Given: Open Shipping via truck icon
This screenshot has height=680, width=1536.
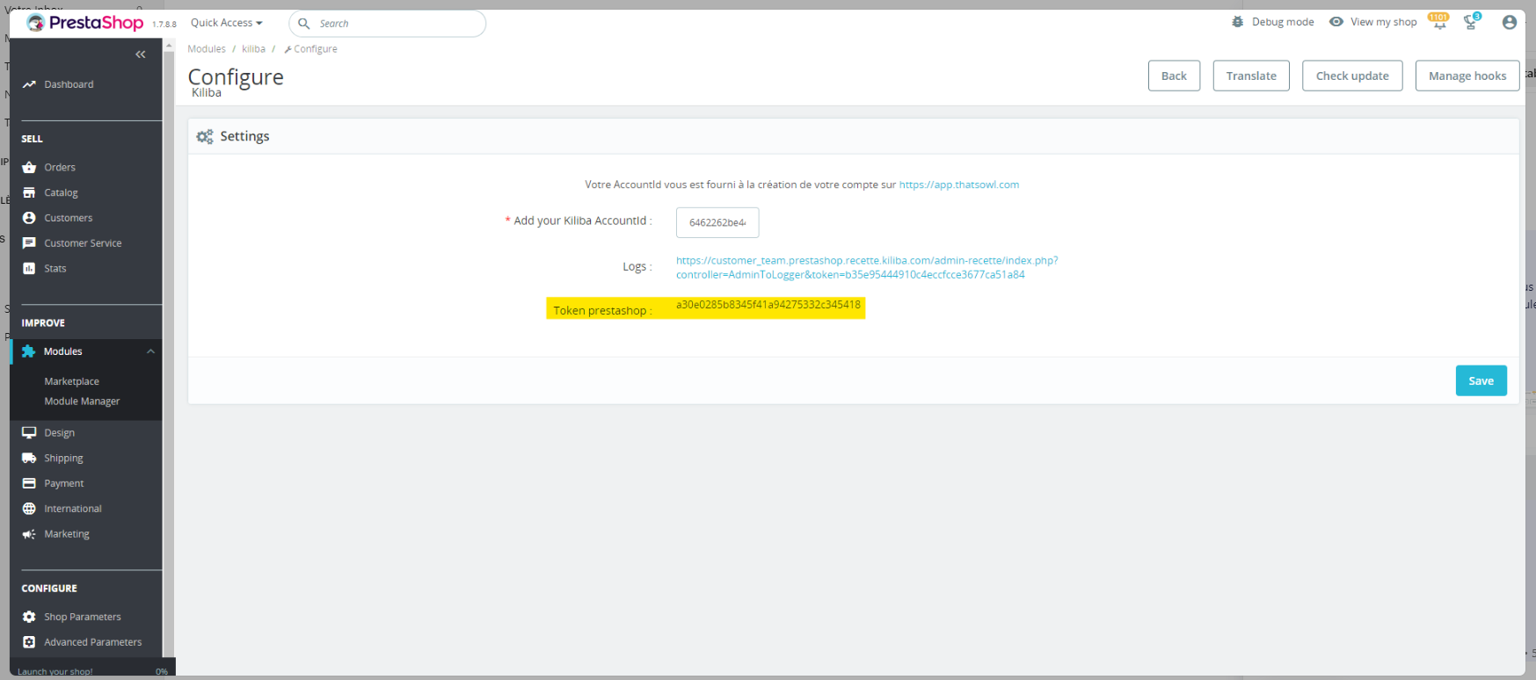Looking at the screenshot, I should 29,458.
